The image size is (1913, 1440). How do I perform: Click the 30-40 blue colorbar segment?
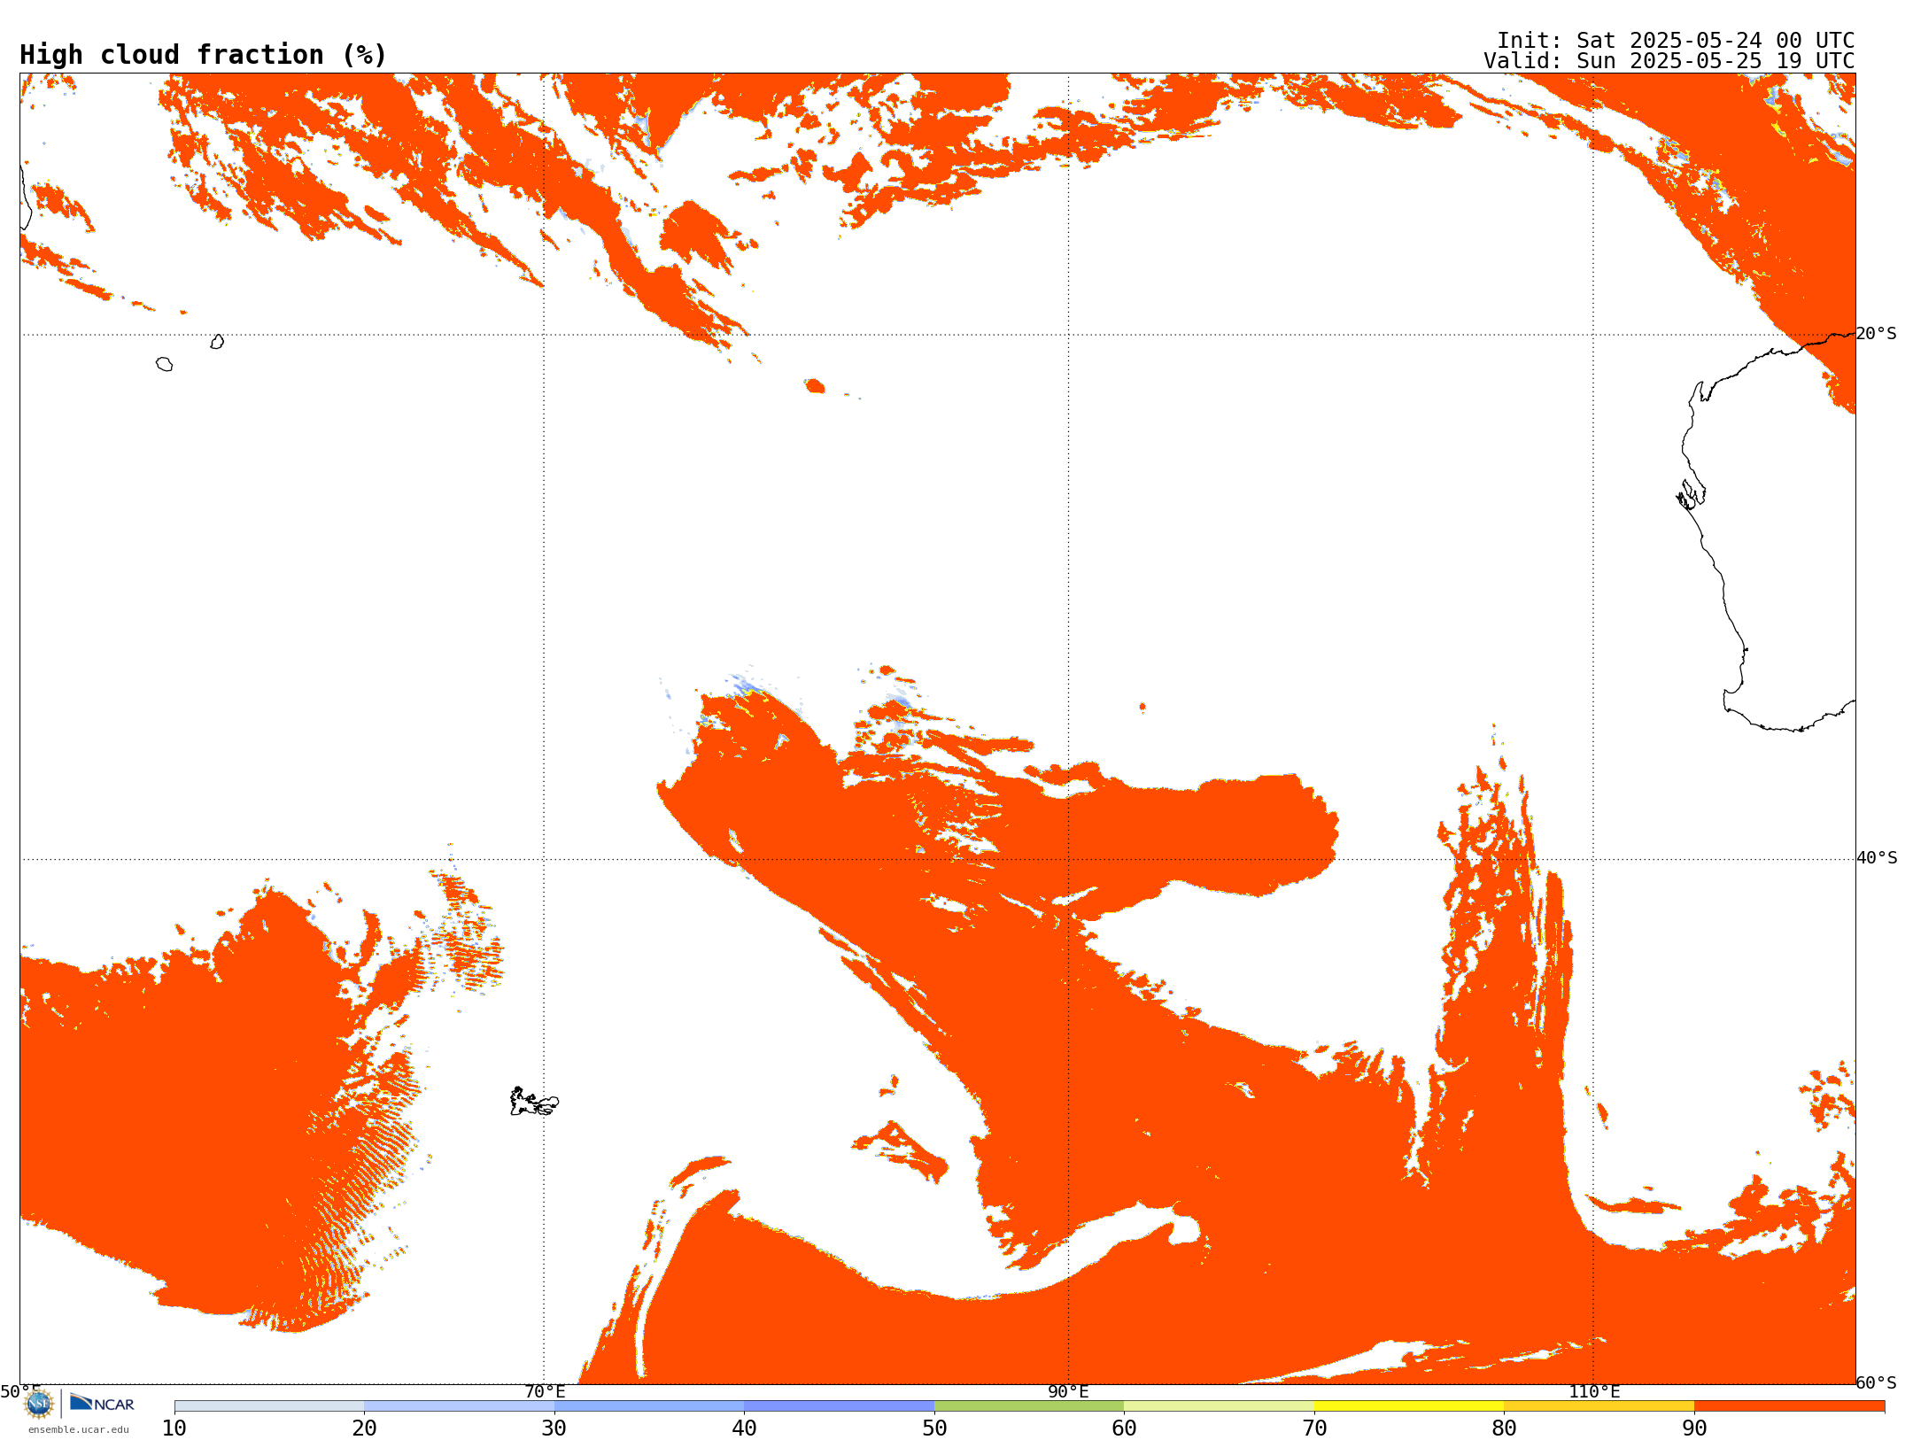(649, 1406)
